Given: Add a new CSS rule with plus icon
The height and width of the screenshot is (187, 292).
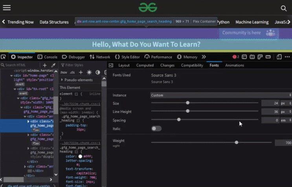Looking at the screenshot, I should tap(81, 72).
